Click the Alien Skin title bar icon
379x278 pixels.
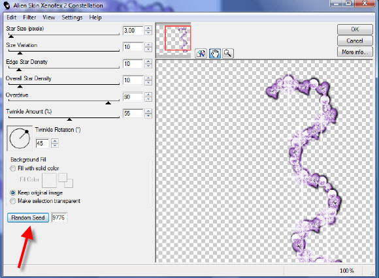[7, 5]
